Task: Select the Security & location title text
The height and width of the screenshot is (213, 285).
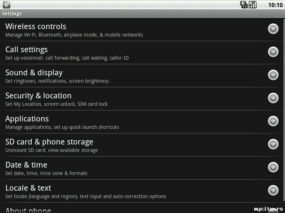Action: pyautogui.click(x=38, y=96)
